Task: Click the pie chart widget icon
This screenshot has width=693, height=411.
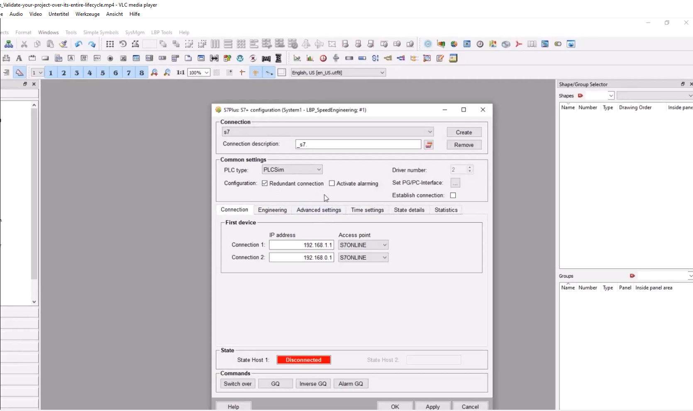Action: [454, 44]
